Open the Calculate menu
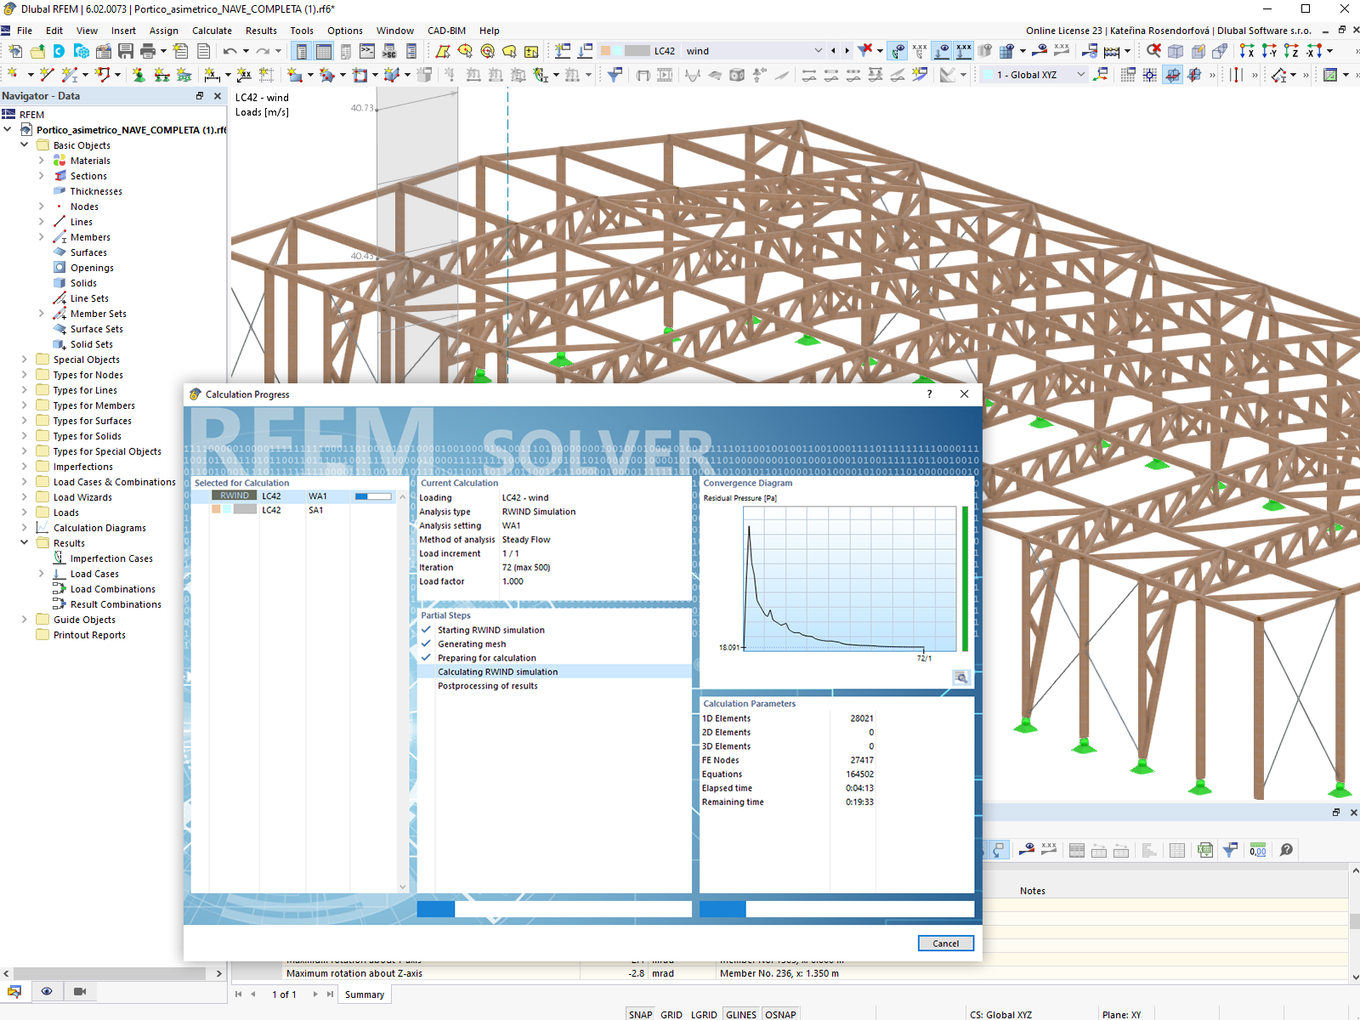The height and width of the screenshot is (1020, 1360). [x=212, y=31]
